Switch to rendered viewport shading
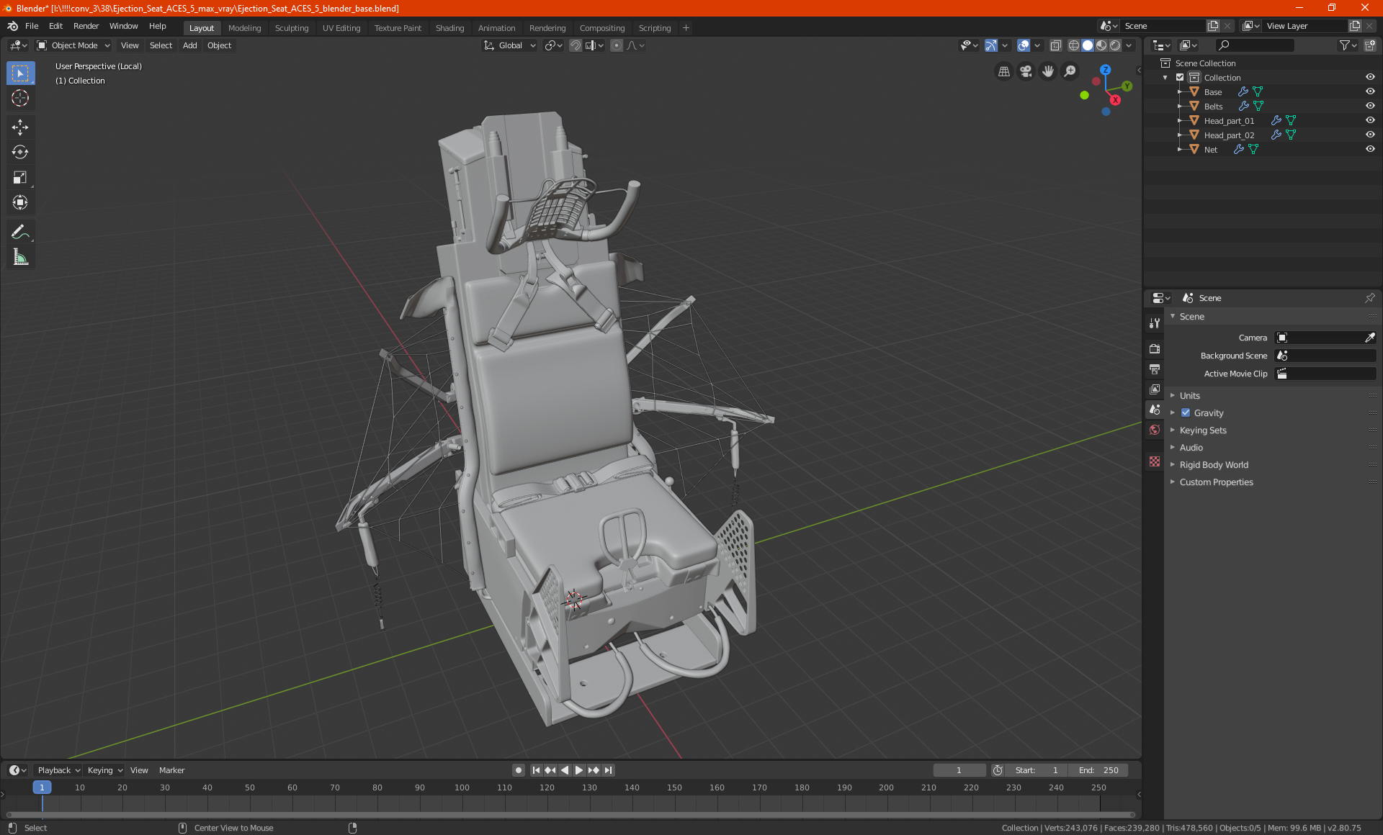Screen dimensions: 1383x835 pos(1115,45)
